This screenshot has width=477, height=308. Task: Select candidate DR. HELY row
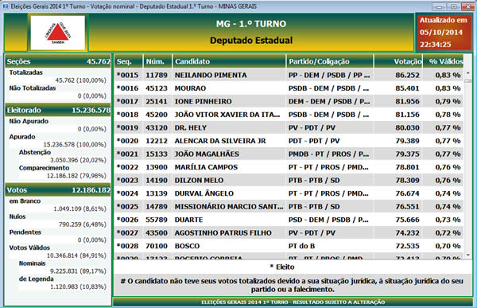pyautogui.click(x=289, y=127)
